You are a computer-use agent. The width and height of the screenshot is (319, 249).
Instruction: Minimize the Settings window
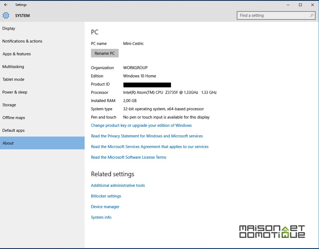(288, 5)
